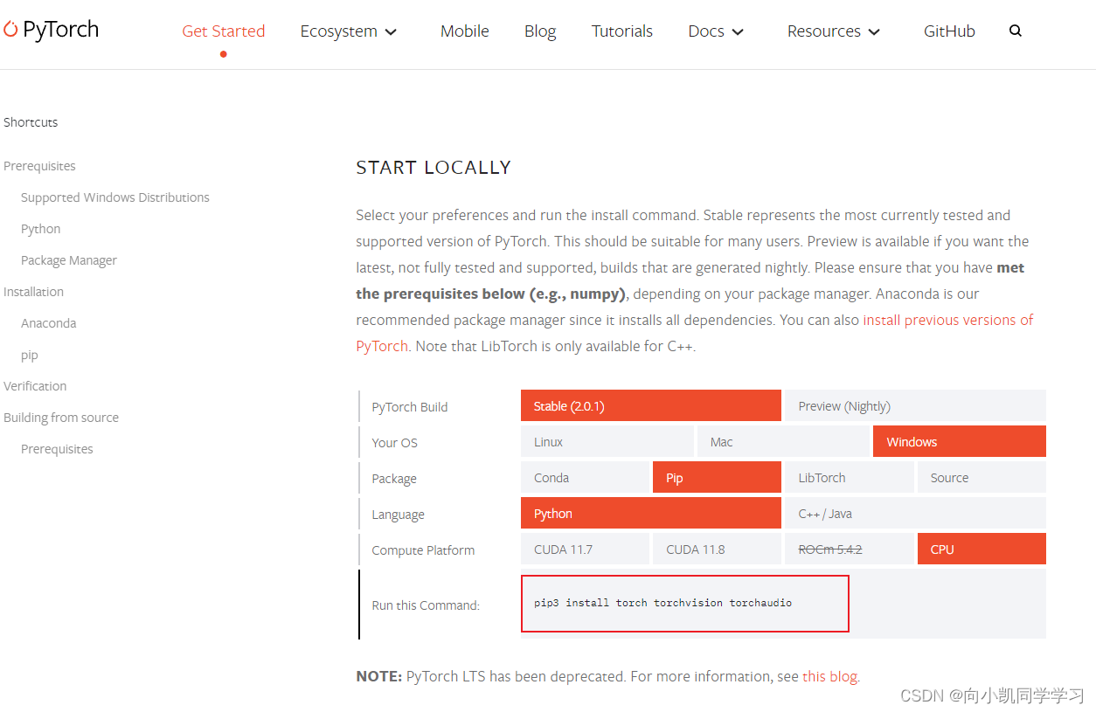Image resolution: width=1096 pixels, height=712 pixels.
Task: Pick CUDA 11.8 compute platform
Action: pos(717,549)
